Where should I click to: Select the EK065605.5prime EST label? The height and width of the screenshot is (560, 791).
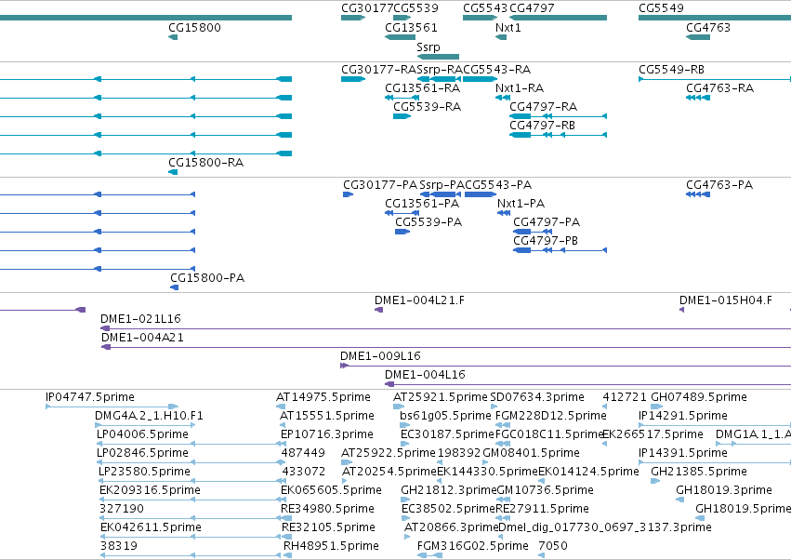[x=331, y=490]
